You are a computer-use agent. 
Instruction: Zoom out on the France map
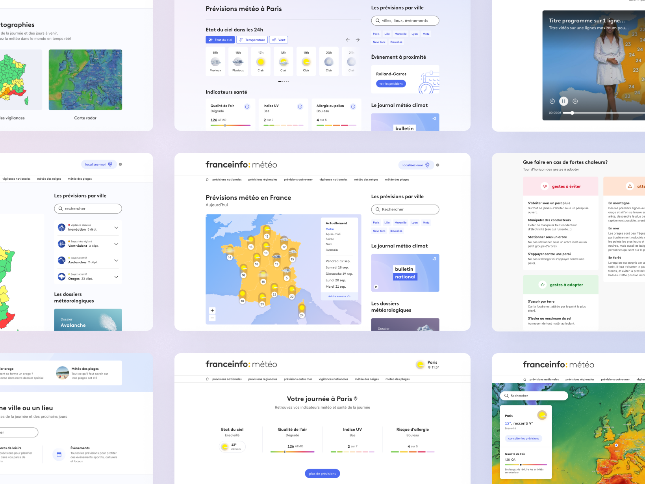click(x=212, y=318)
